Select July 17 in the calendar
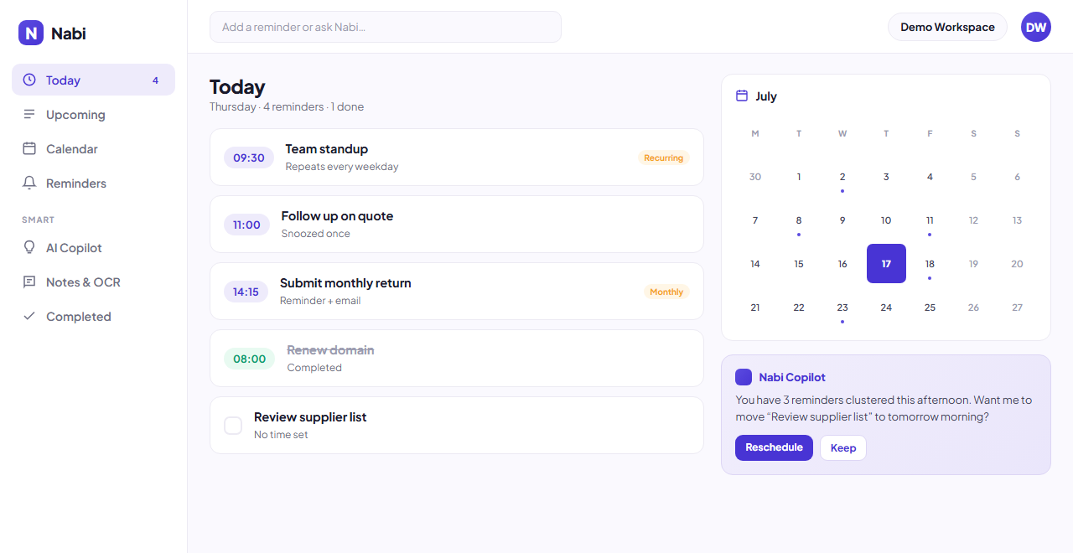1073x553 pixels. [886, 263]
